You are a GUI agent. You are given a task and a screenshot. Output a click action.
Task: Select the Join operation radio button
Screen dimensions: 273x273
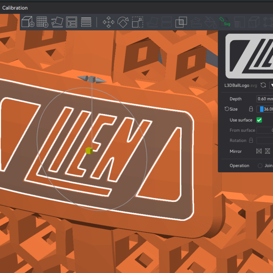pos(260,166)
